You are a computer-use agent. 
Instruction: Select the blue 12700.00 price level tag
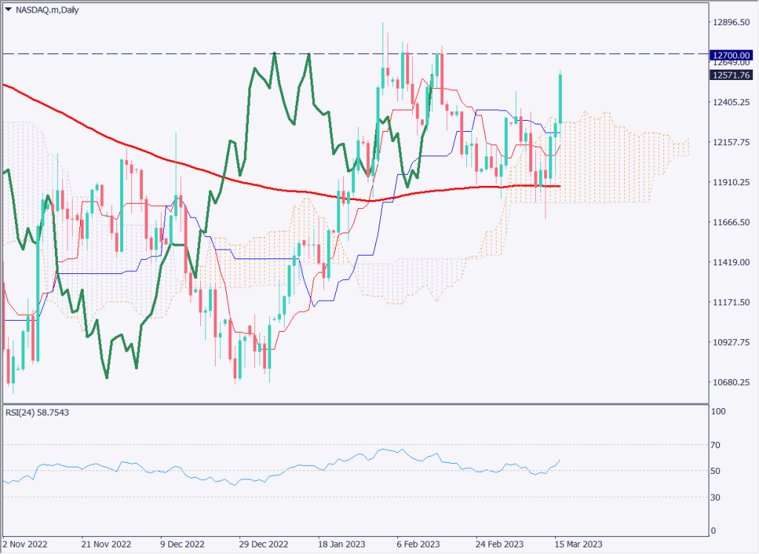click(730, 54)
